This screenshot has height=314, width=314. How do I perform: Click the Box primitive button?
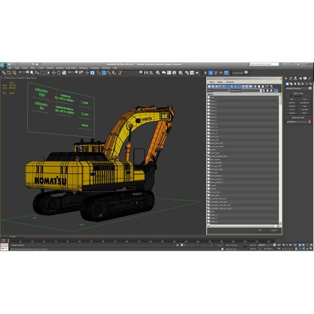(292, 99)
